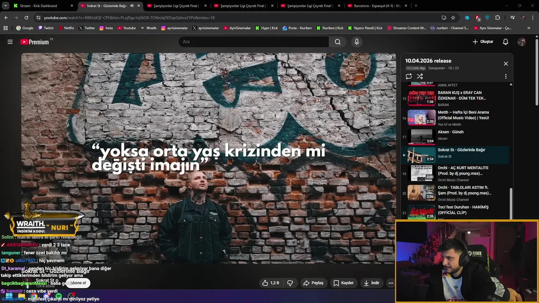Dislike the video
The width and height of the screenshot is (539, 303).
click(290, 283)
